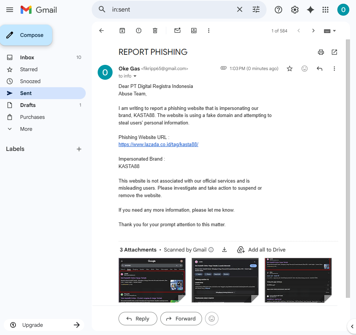
Task: Click the Upgrade storage button
Action: (x=44, y=325)
